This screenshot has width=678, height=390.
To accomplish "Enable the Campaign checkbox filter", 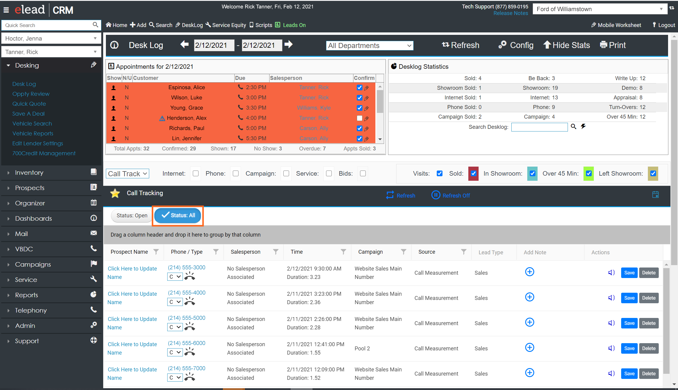I will (x=286, y=174).
